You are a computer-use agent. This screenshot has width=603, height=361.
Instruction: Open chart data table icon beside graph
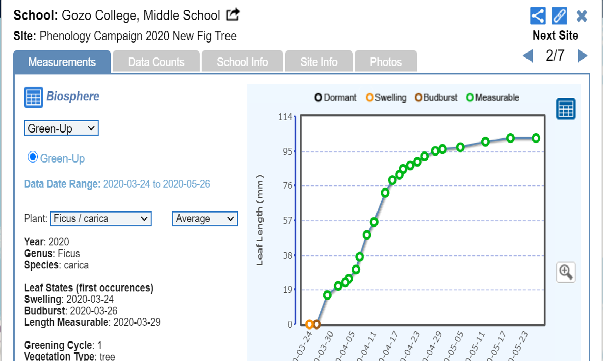(x=565, y=109)
